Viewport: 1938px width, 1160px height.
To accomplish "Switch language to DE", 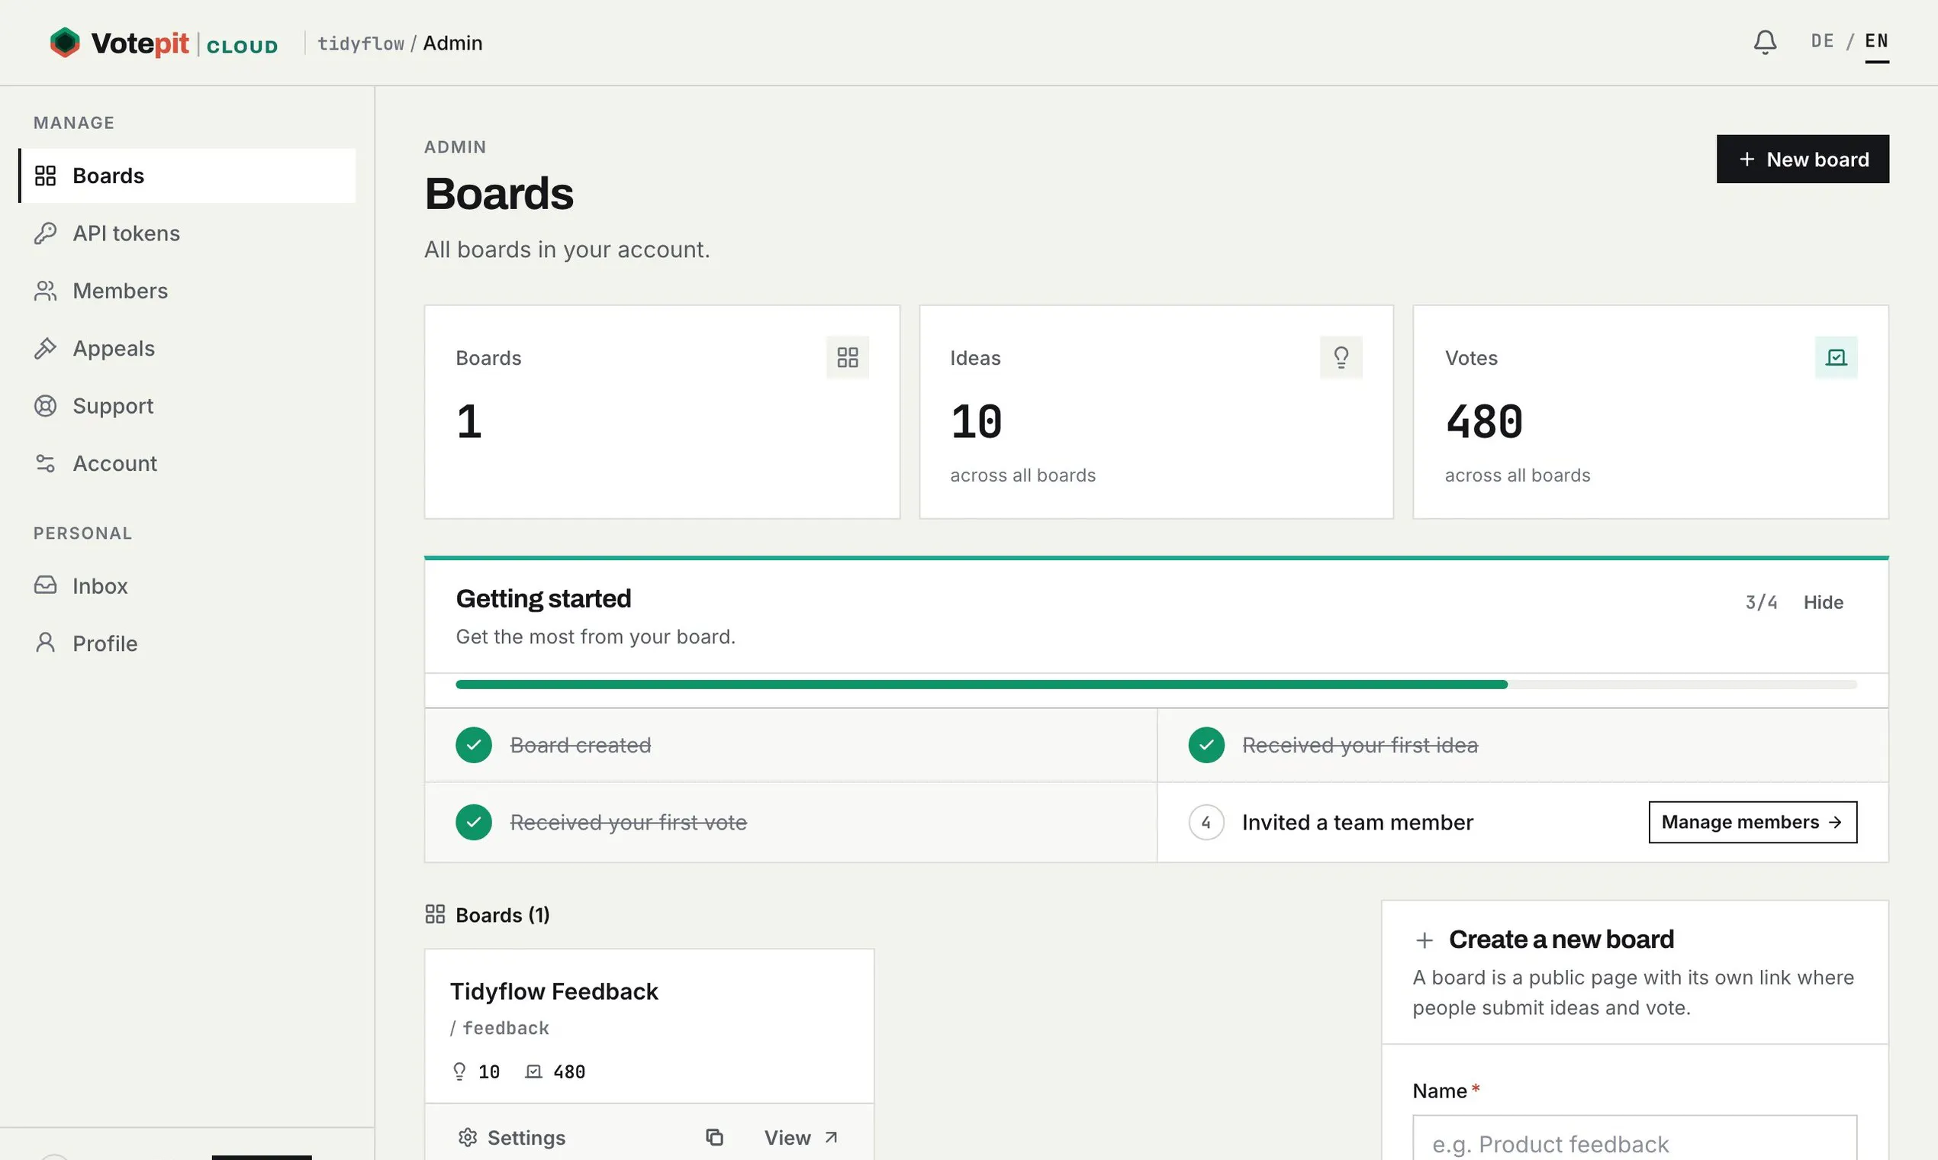I will (x=1822, y=40).
